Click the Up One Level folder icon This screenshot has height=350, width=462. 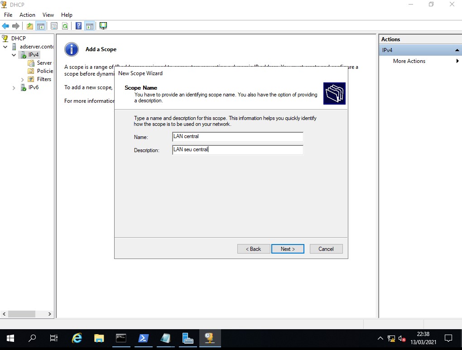[x=30, y=26]
